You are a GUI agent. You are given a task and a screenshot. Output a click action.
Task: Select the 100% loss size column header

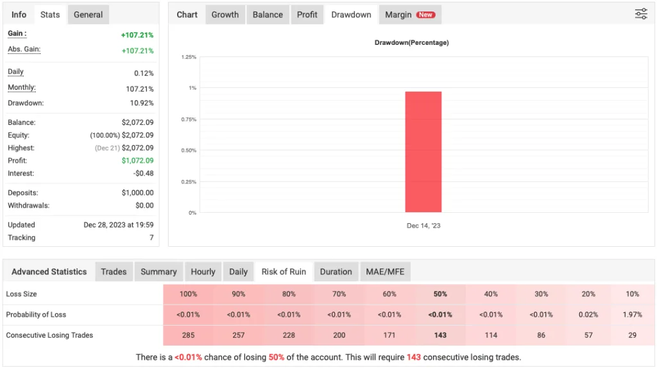point(188,294)
